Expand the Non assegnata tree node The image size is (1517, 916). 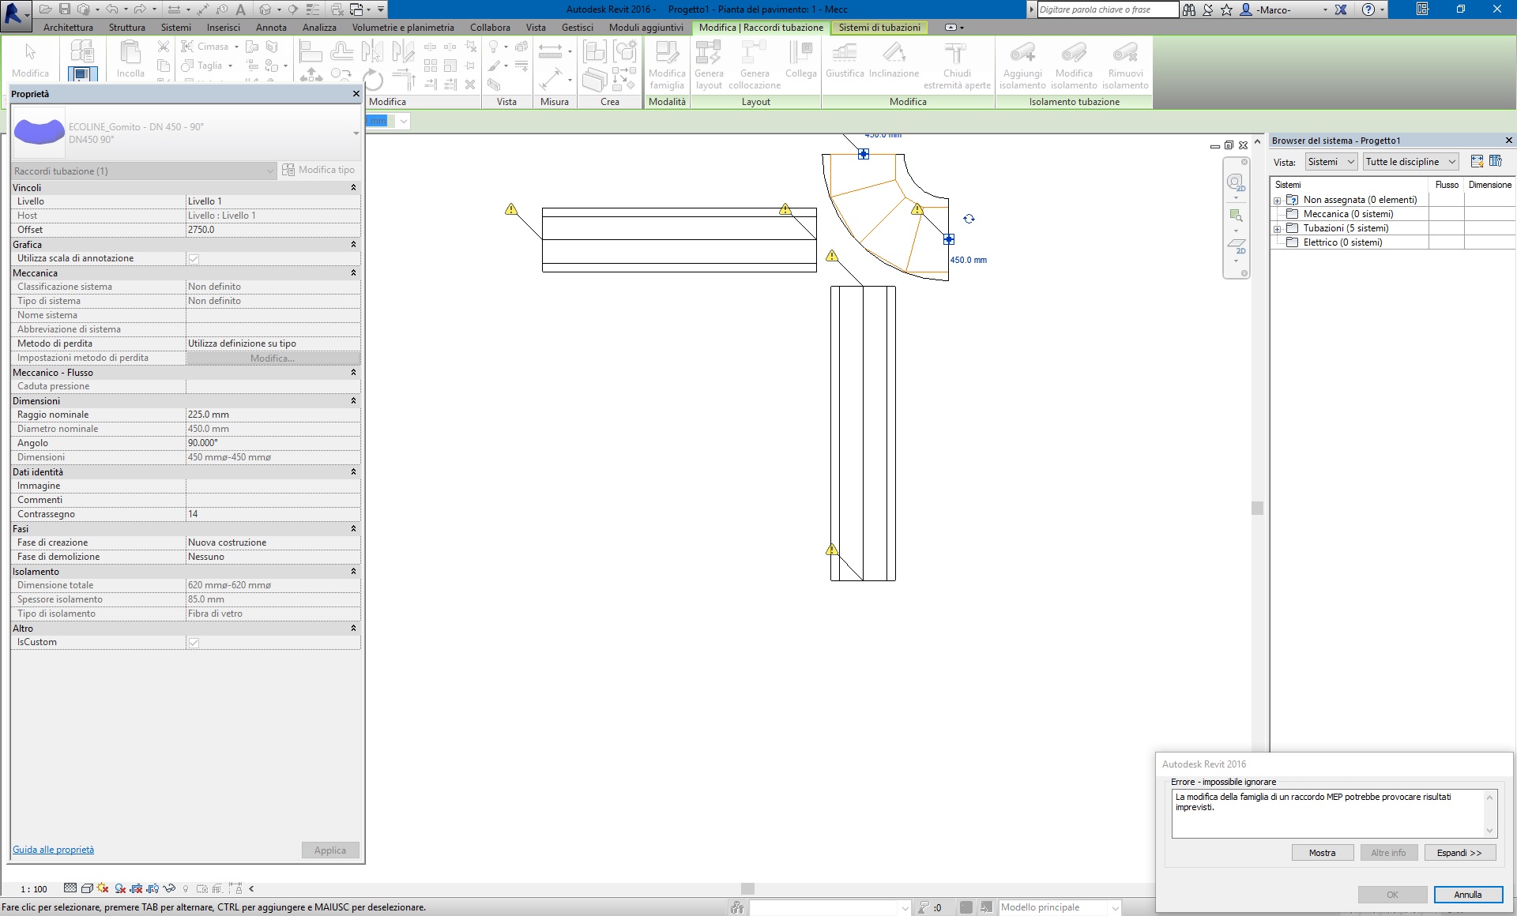click(1277, 200)
